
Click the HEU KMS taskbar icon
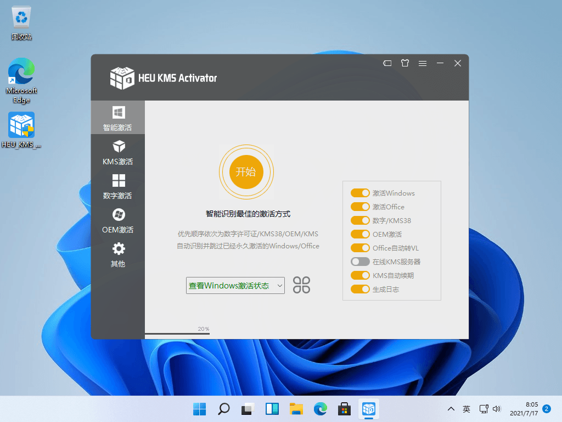point(368,409)
